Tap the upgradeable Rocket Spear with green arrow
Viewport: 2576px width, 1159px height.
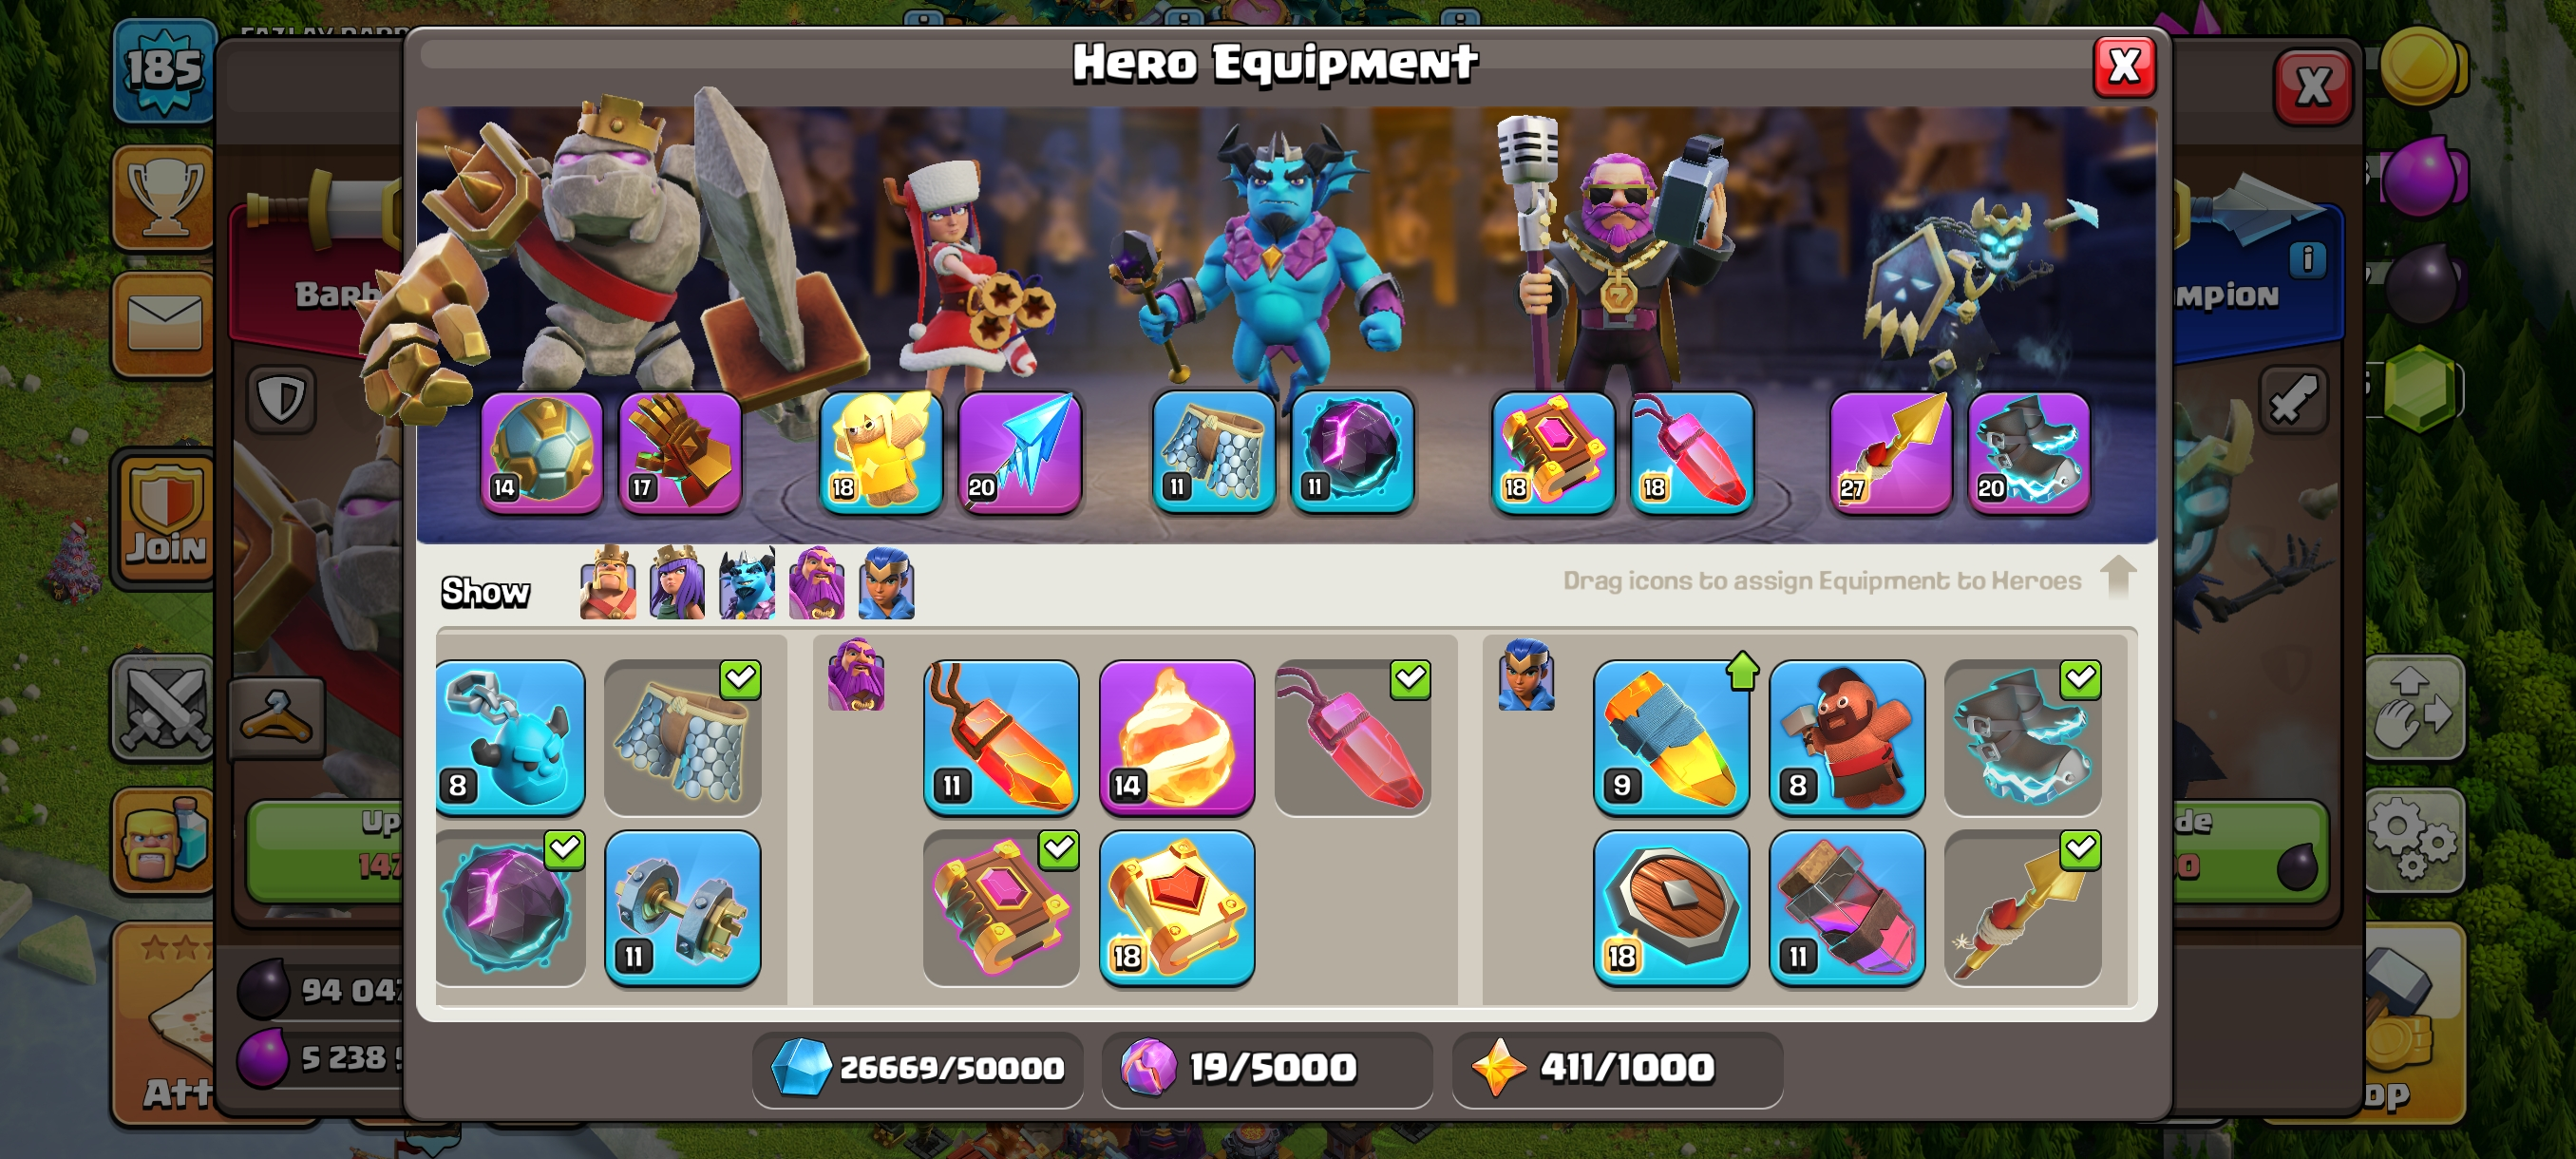pyautogui.click(x=1670, y=737)
